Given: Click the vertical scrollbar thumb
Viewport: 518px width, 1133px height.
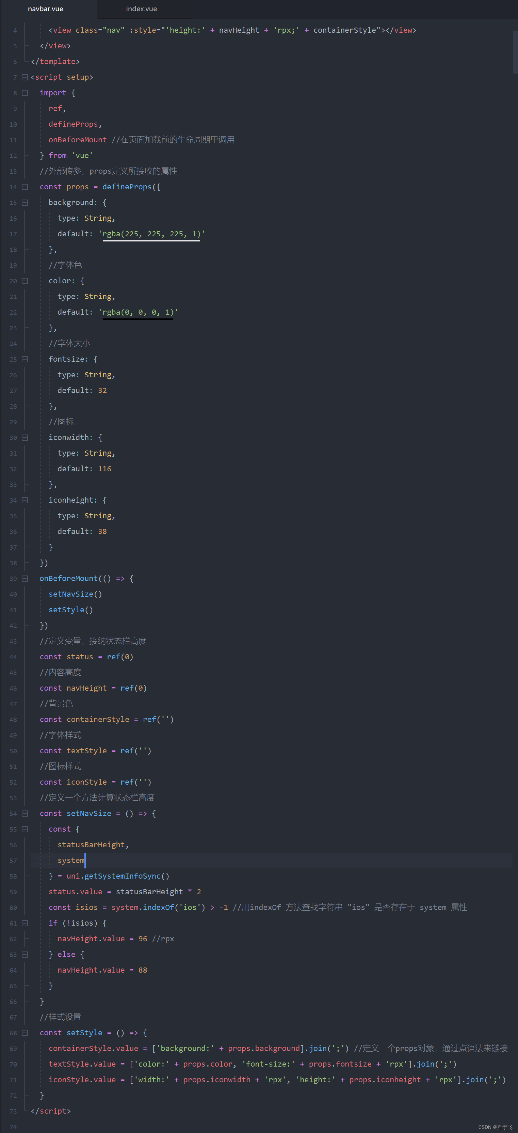Looking at the screenshot, I should 515,51.
